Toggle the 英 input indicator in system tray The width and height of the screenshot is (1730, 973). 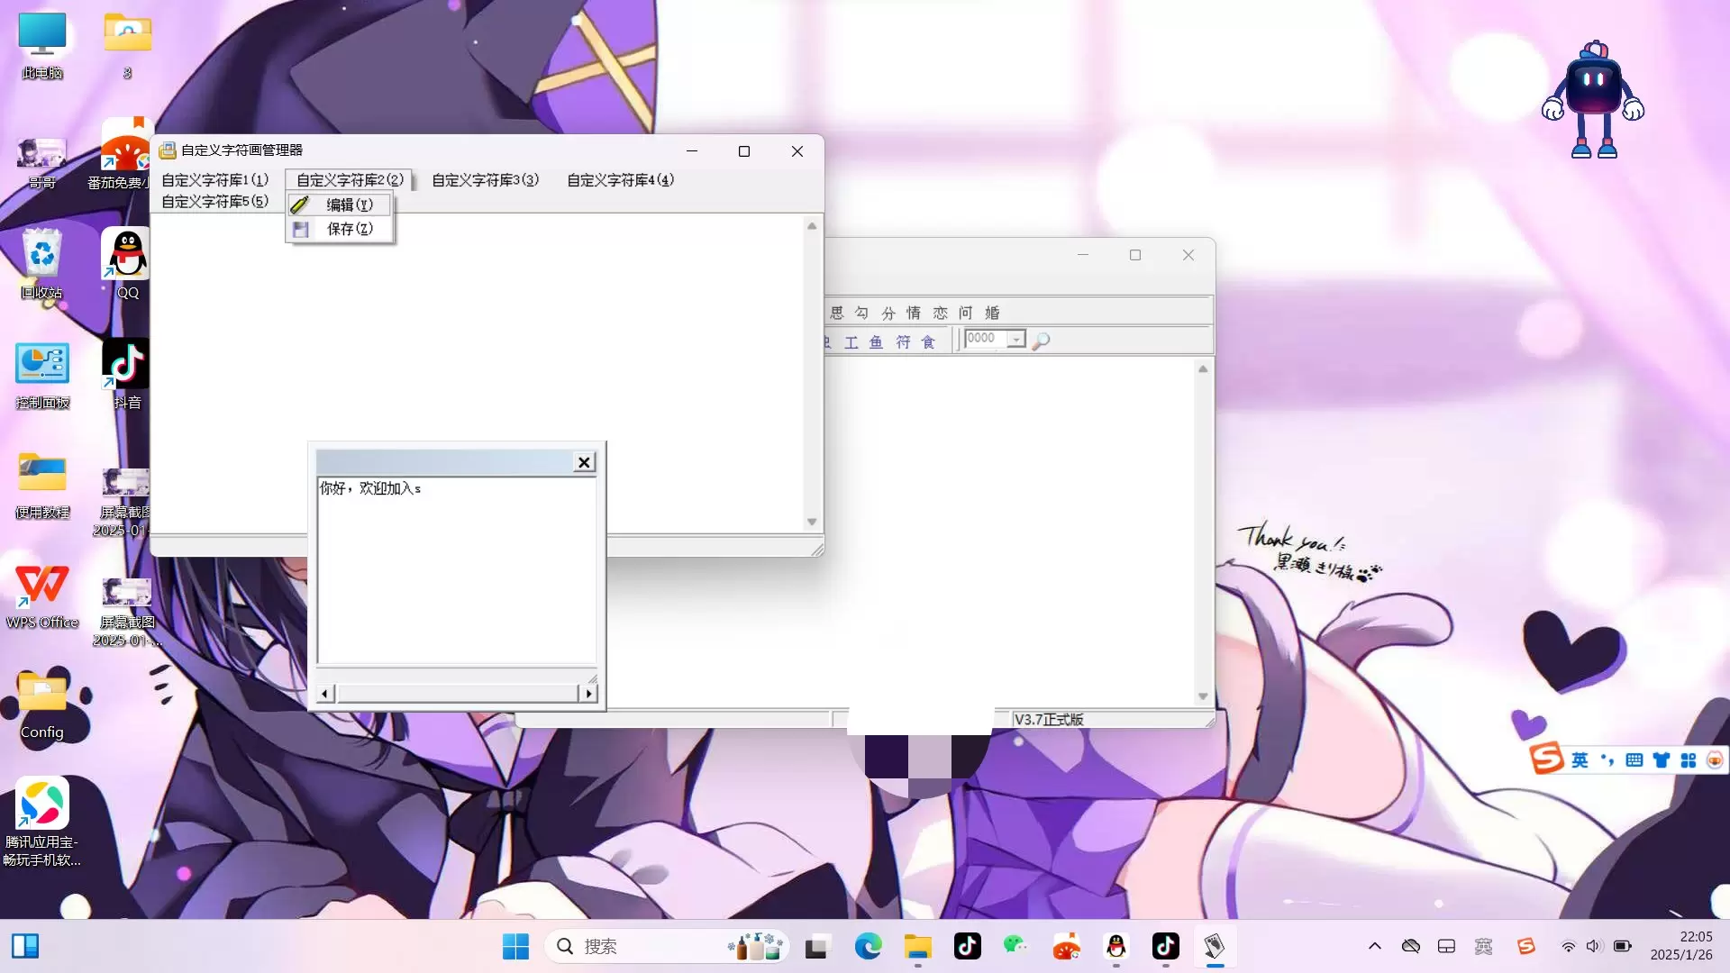(x=1483, y=946)
